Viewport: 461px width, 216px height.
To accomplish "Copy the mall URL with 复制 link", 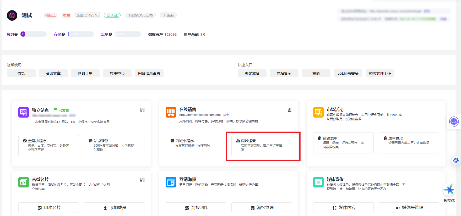I will [226, 115].
